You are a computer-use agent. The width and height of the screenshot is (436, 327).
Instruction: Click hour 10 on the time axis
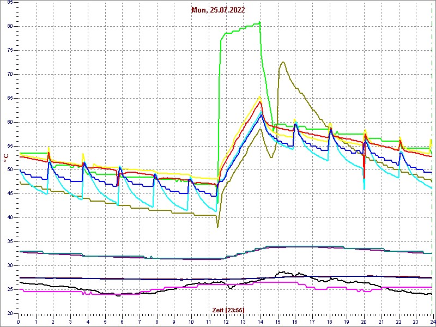(191, 322)
